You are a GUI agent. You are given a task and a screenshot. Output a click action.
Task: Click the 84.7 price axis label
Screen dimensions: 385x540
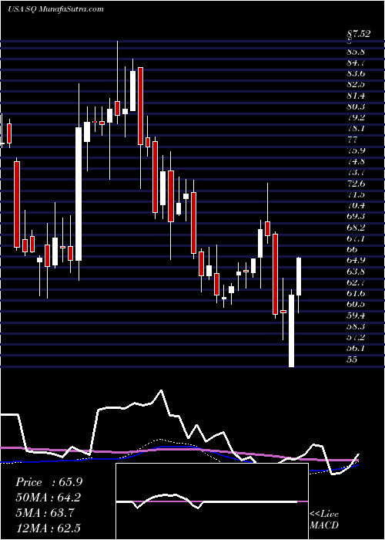[357, 62]
